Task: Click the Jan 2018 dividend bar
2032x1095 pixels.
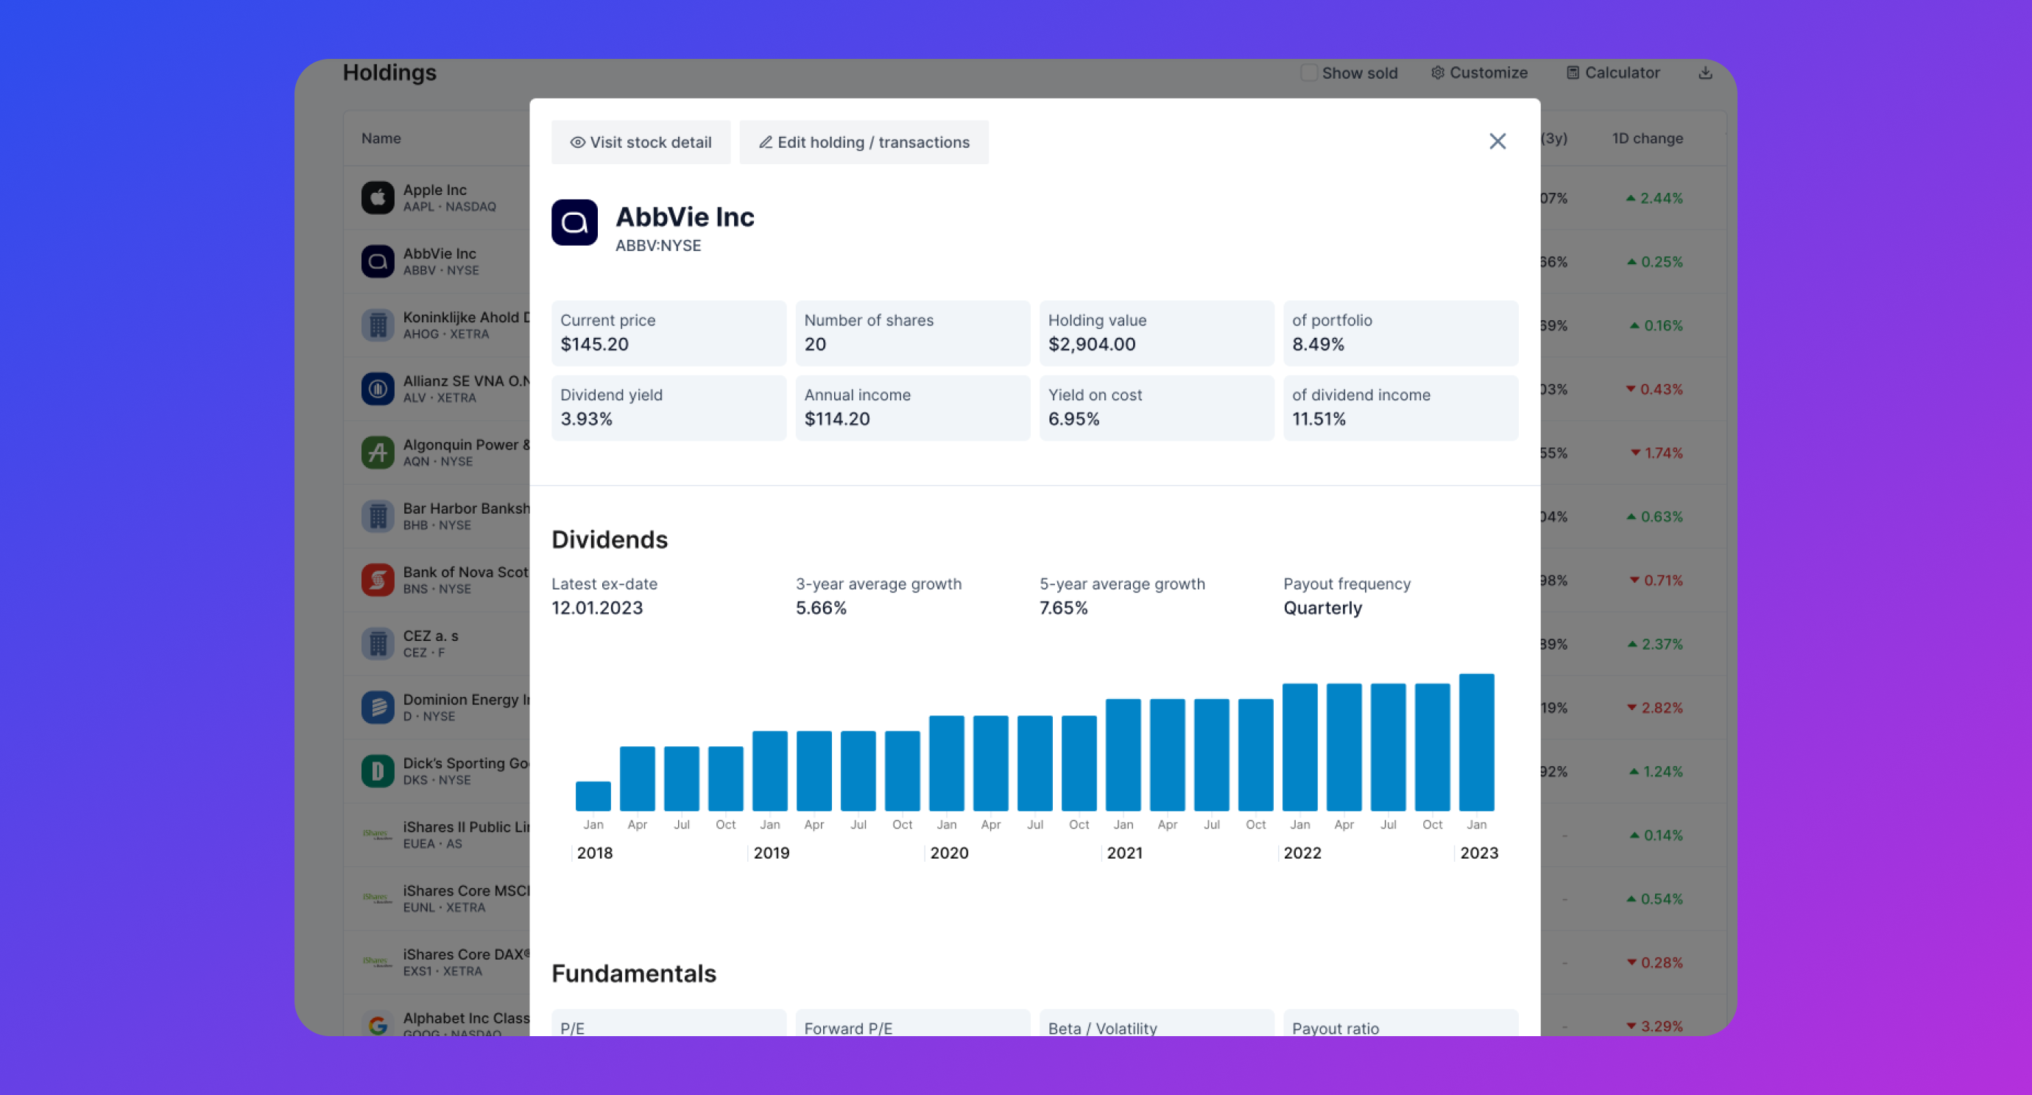Action: [x=593, y=795]
